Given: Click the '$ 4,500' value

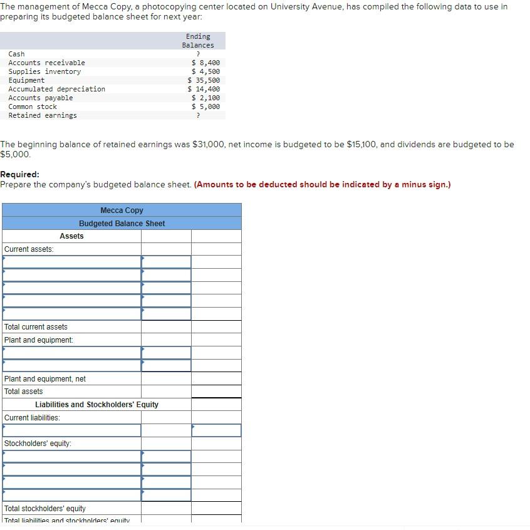Looking at the screenshot, I should (x=205, y=71).
